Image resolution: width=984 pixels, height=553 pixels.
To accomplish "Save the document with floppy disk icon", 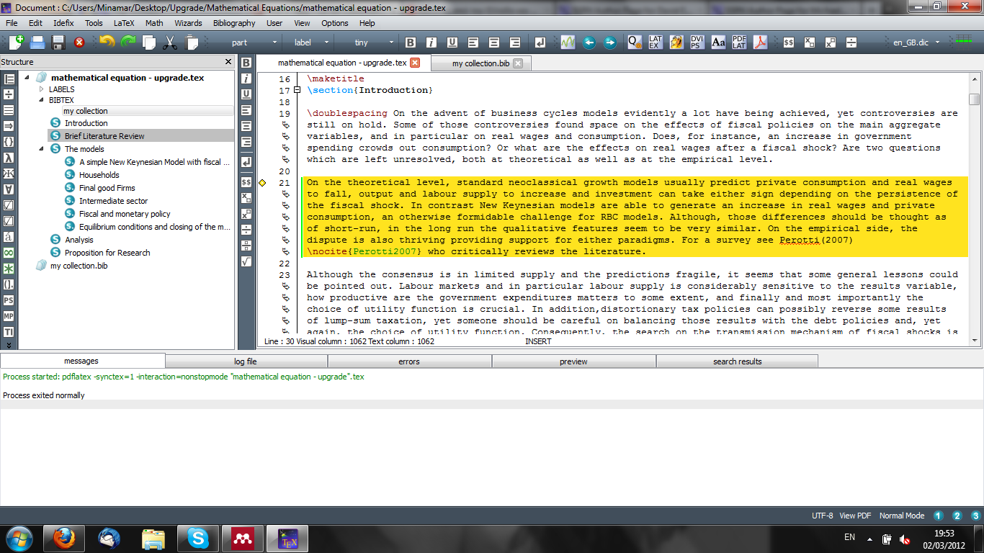I will click(58, 42).
